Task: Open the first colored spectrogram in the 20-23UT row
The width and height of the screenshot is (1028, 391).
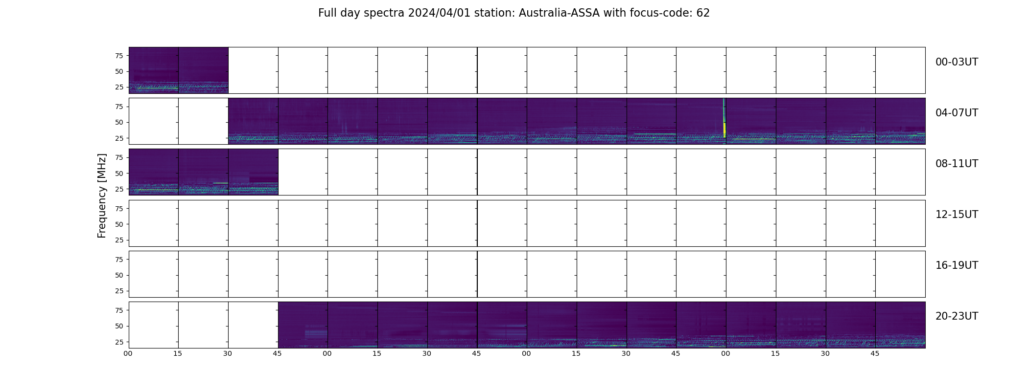Action: point(303,325)
